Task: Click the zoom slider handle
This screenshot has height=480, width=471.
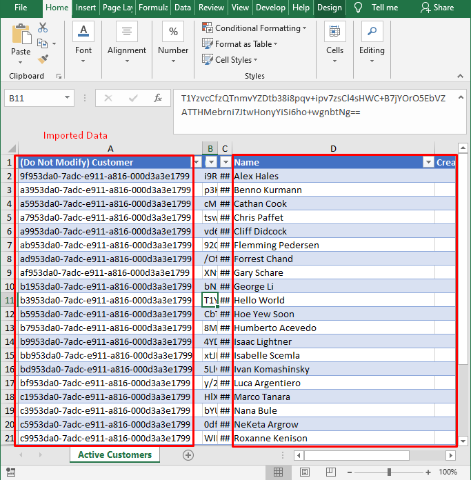Action: tap(389, 472)
